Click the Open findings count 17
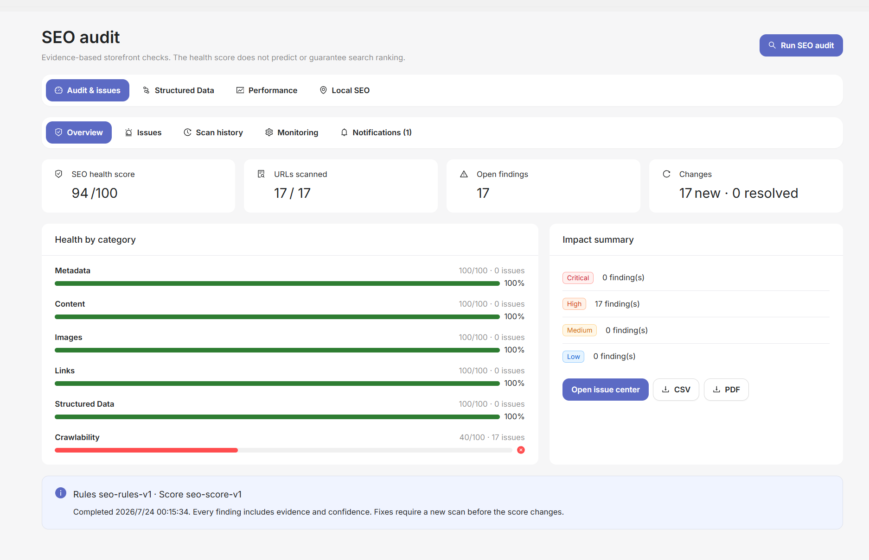The height and width of the screenshot is (560, 869). click(x=483, y=193)
